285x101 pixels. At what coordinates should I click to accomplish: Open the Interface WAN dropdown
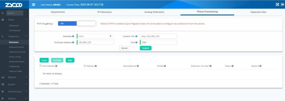coord(95,36)
